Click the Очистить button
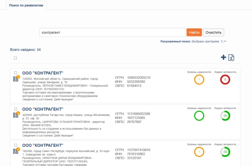 pos(214,32)
